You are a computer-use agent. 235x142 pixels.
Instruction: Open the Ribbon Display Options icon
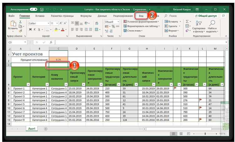coord(197,9)
